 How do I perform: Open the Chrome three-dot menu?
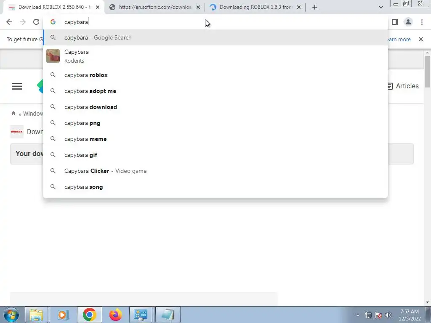(422, 22)
